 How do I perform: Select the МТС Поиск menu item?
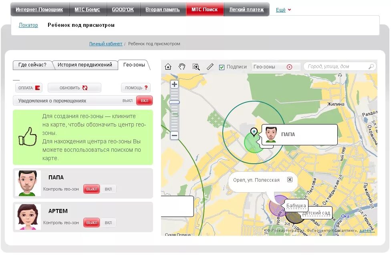click(x=204, y=10)
